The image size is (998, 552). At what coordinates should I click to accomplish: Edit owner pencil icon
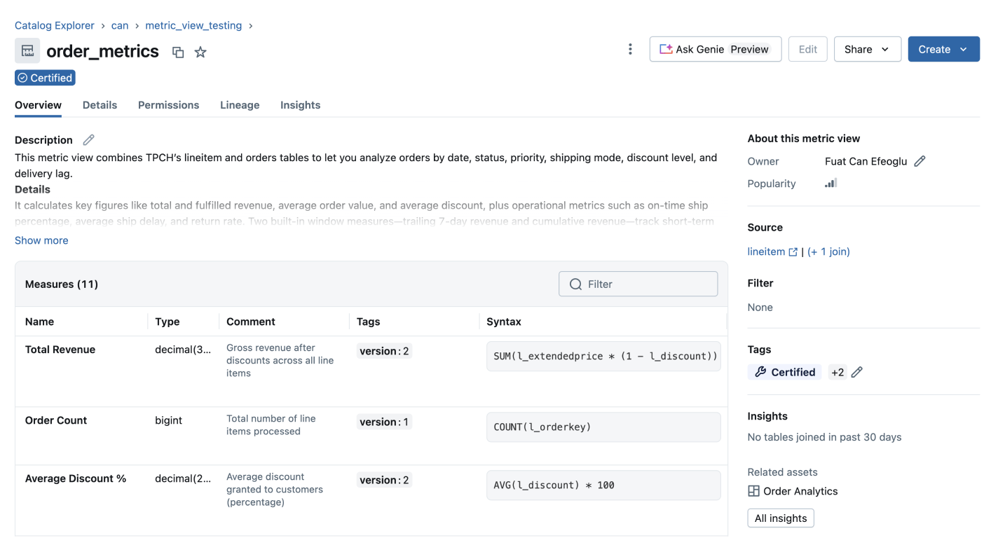pos(920,161)
